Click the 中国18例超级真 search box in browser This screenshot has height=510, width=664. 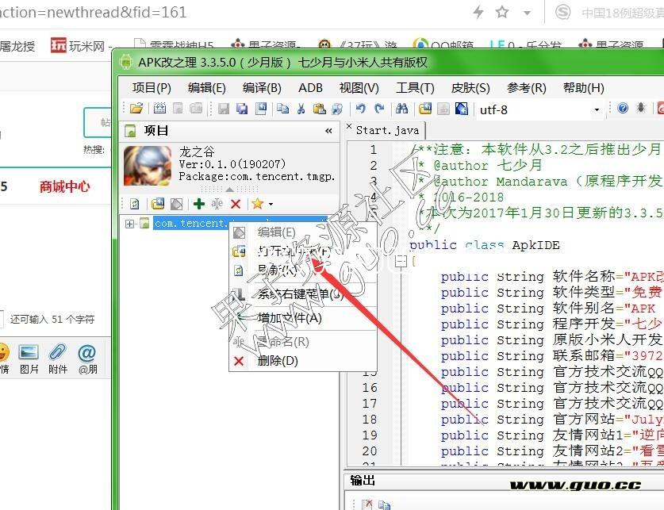[623, 13]
